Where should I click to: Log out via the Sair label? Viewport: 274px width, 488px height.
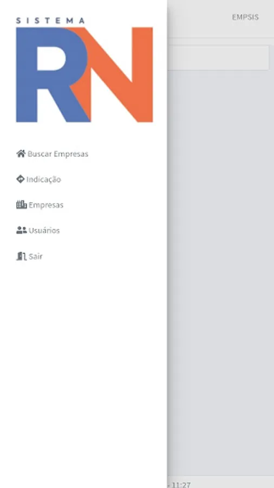pos(35,256)
